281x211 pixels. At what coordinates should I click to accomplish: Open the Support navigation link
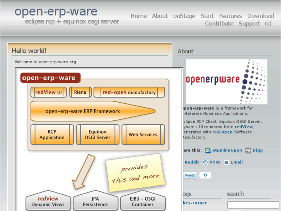click(x=249, y=24)
